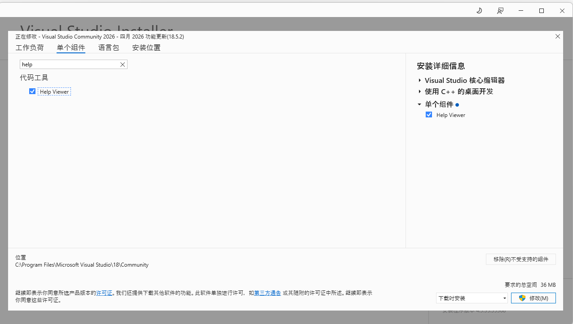Viewport: 573px width, 324px height.
Task: Toggle dark theme moon icon in title bar
Action: point(479,11)
